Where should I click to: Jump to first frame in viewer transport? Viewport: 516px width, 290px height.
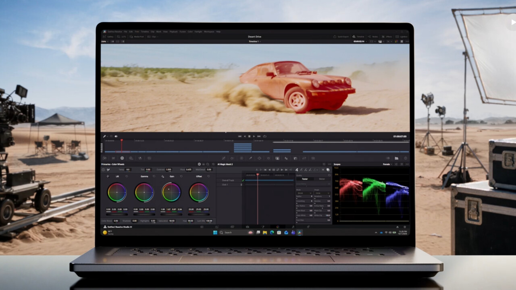[240, 136]
